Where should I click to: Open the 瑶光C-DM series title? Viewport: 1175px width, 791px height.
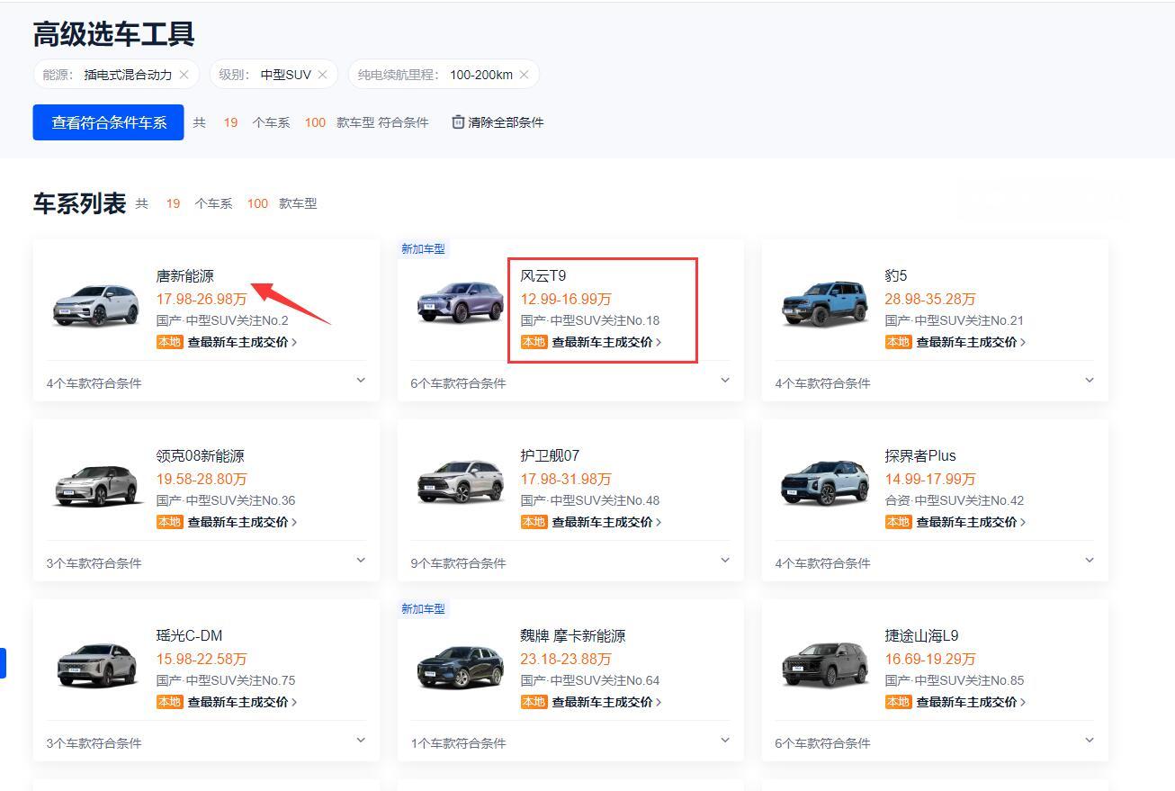click(189, 636)
